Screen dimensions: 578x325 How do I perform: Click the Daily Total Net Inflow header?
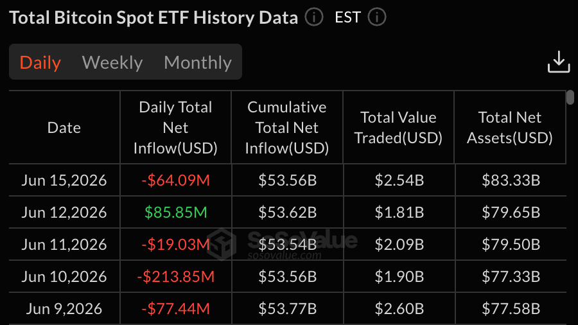(x=175, y=127)
